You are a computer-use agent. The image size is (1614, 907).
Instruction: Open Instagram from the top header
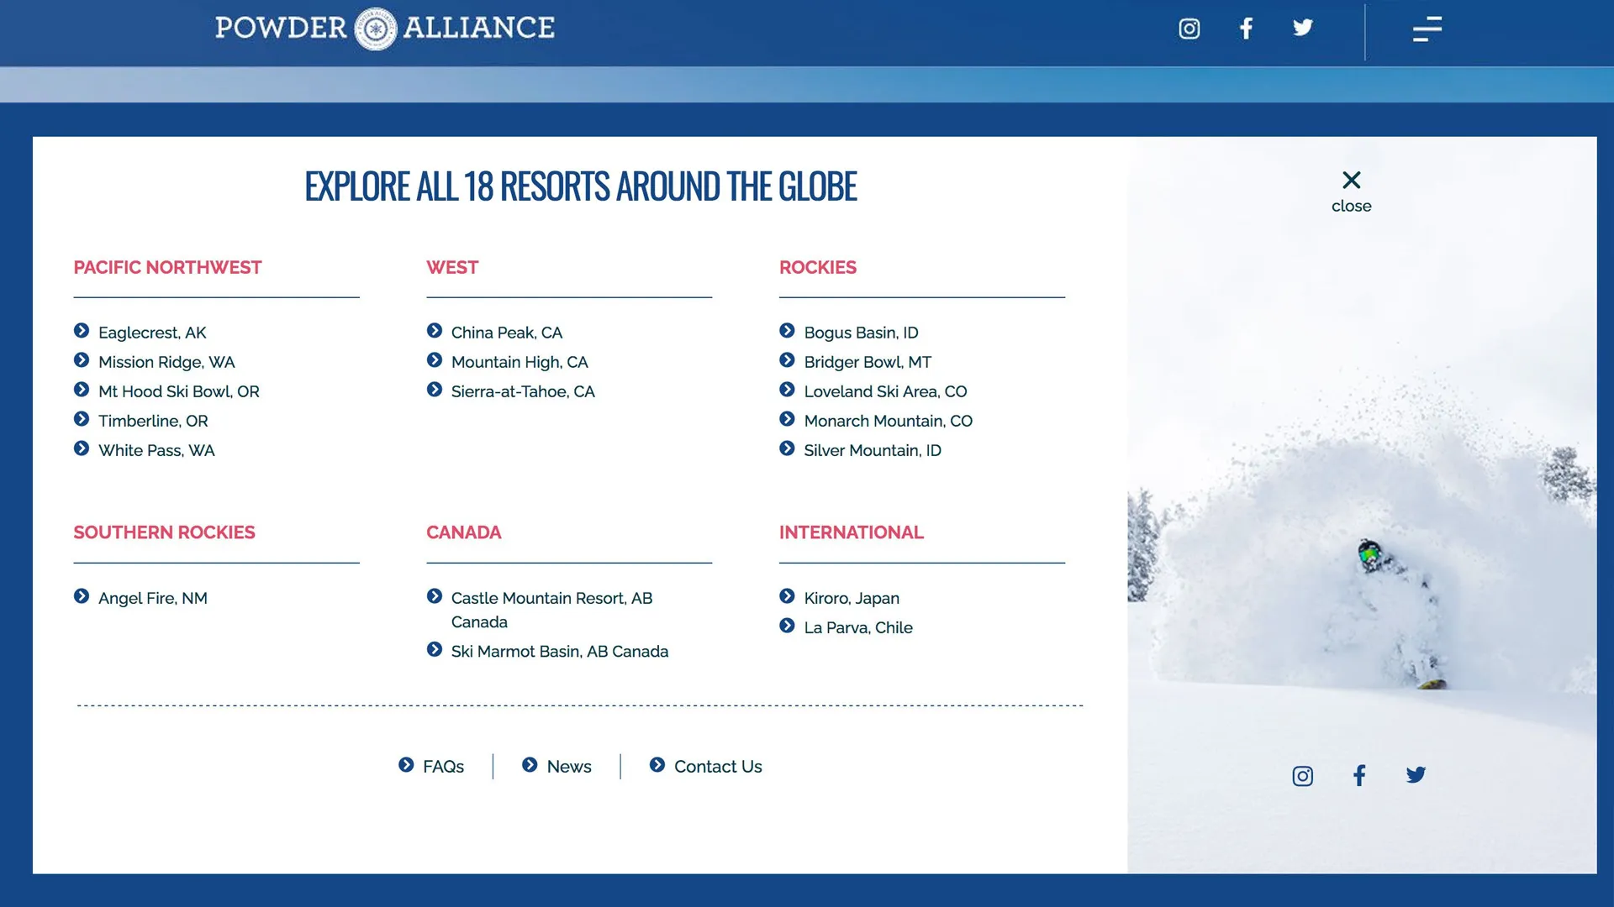point(1189,29)
